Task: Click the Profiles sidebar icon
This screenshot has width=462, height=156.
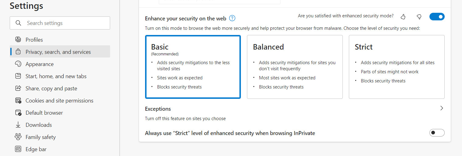Action: point(18,40)
